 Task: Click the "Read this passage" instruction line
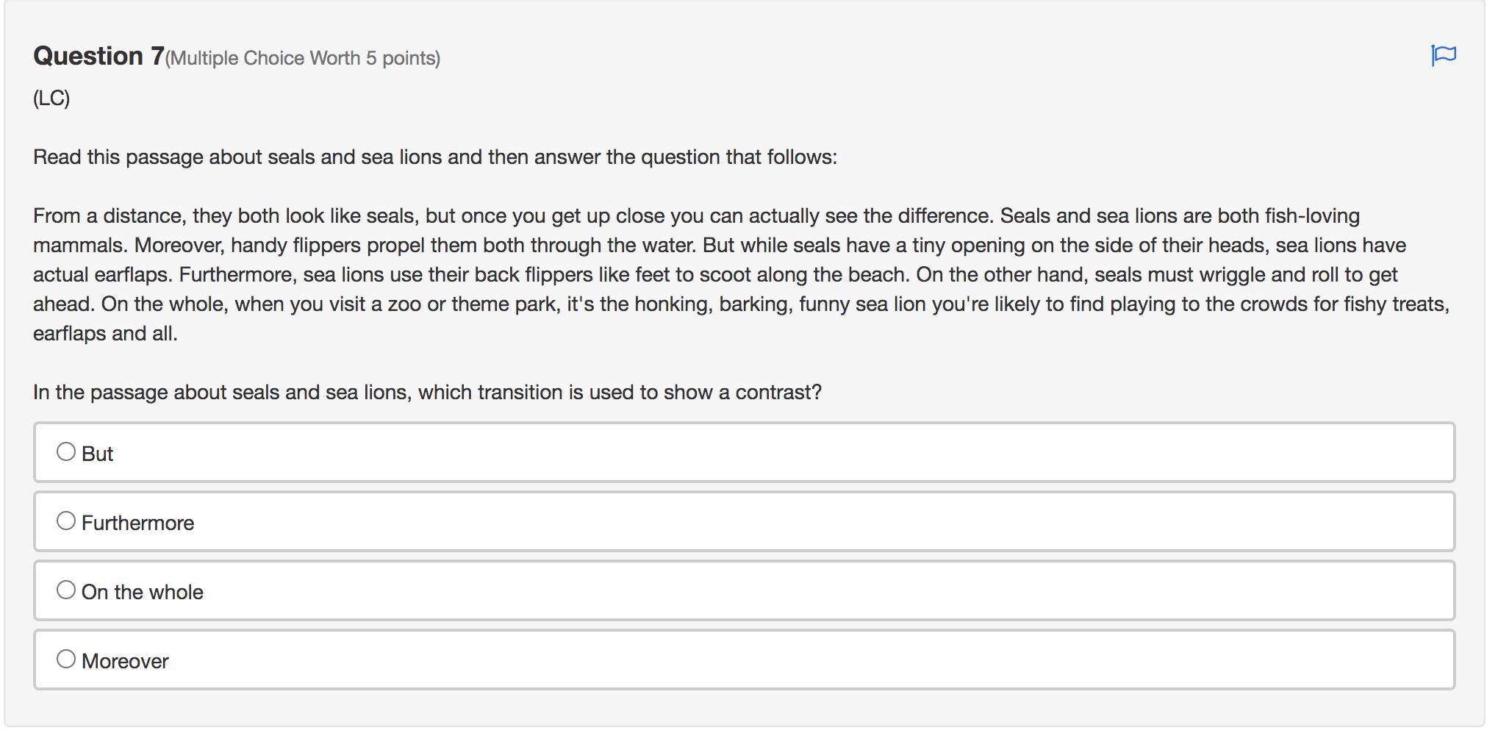[x=434, y=157]
